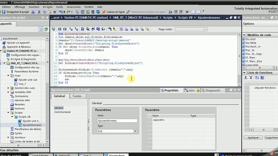Collapse the Liste de fonctions section
This screenshot has height=156, width=278.
click(x=244, y=72)
